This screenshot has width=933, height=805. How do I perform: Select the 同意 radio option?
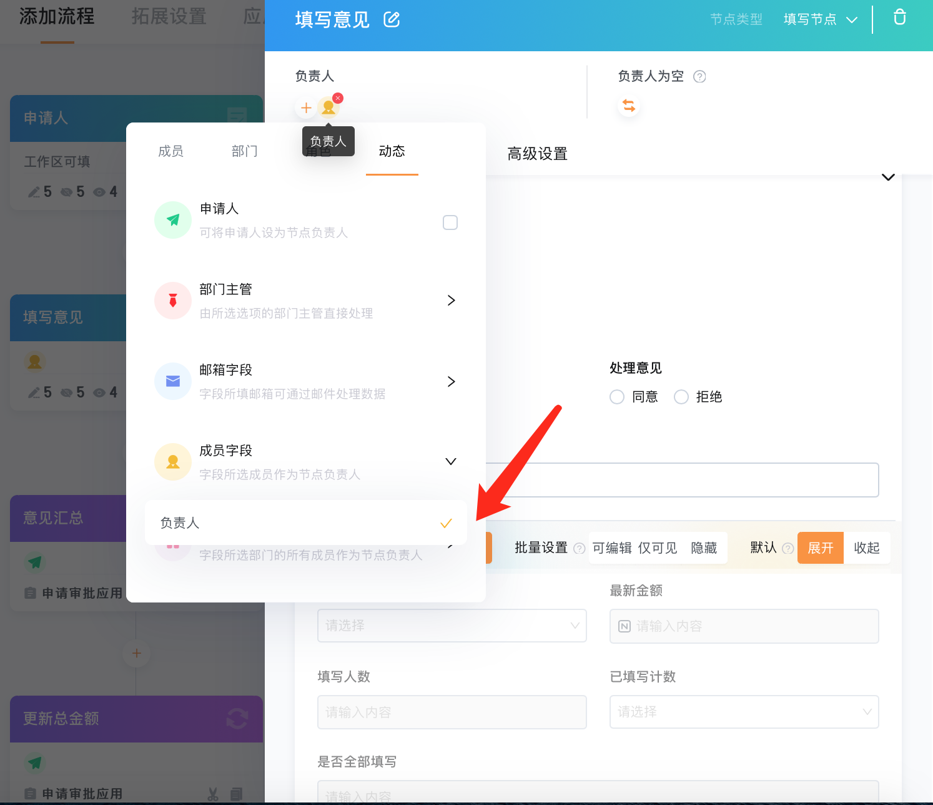click(x=617, y=397)
